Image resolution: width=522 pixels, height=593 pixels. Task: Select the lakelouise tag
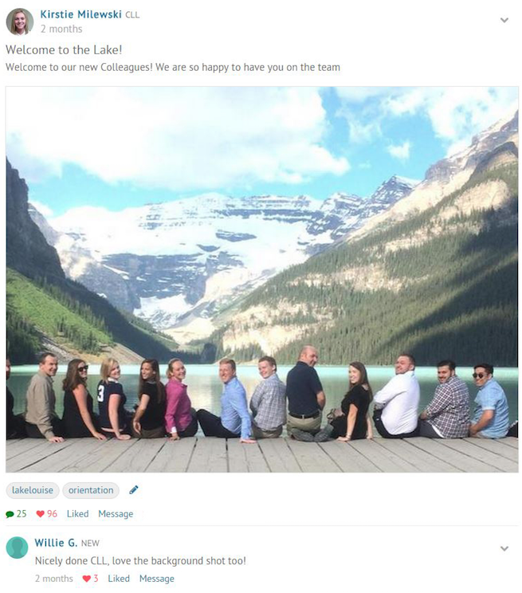[33, 490]
